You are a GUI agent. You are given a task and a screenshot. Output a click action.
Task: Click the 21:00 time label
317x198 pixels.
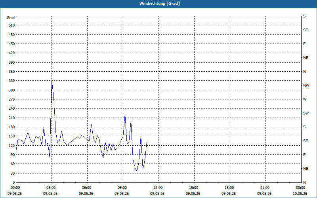(265, 188)
